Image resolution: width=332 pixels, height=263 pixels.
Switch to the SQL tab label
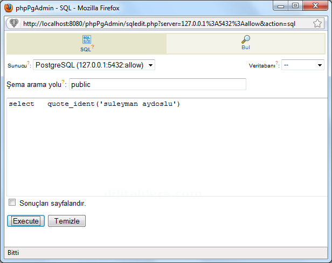(x=85, y=49)
